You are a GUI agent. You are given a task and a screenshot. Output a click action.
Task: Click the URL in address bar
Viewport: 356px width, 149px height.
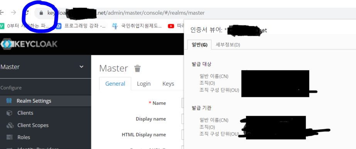126,13
